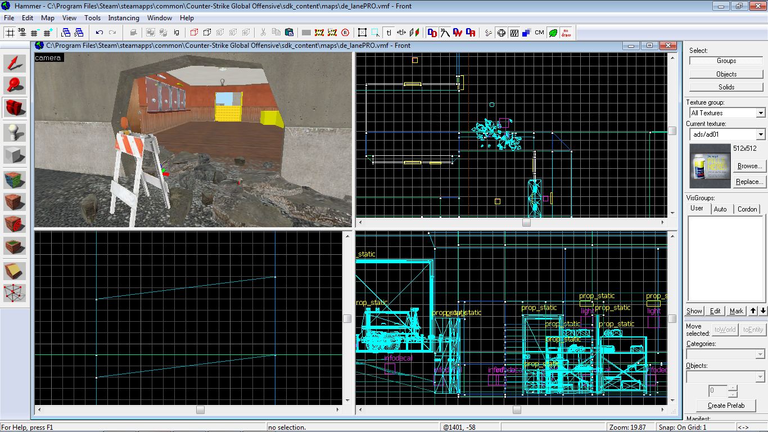Open the Categories dropdown
The width and height of the screenshot is (768, 432).
(x=760, y=354)
